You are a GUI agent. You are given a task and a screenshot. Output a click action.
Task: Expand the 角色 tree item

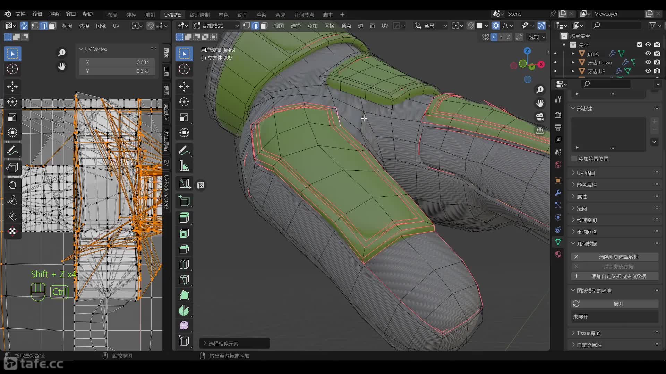pos(573,53)
